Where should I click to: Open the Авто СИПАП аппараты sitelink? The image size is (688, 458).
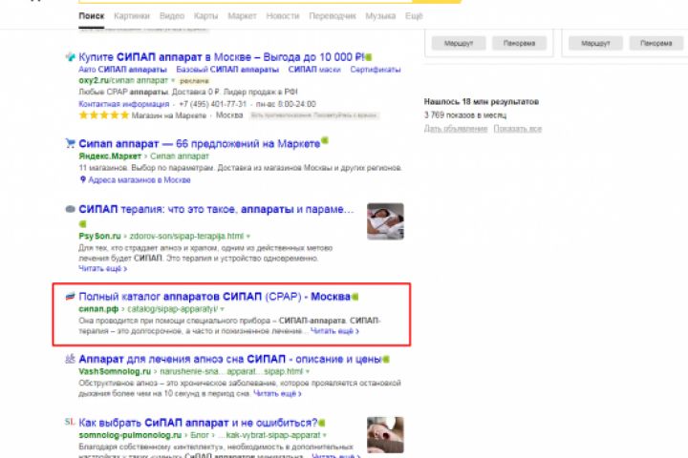[122, 70]
